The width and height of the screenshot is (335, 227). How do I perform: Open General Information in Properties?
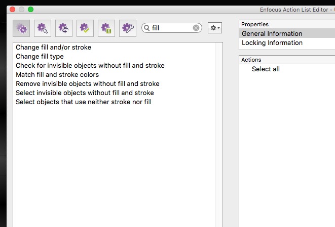[x=287, y=33]
